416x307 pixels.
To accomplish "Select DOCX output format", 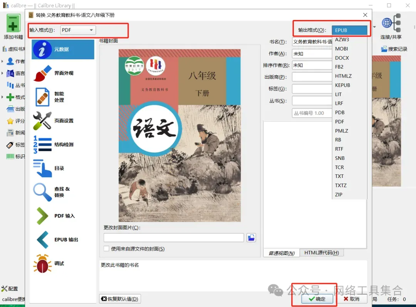I will click(349, 58).
